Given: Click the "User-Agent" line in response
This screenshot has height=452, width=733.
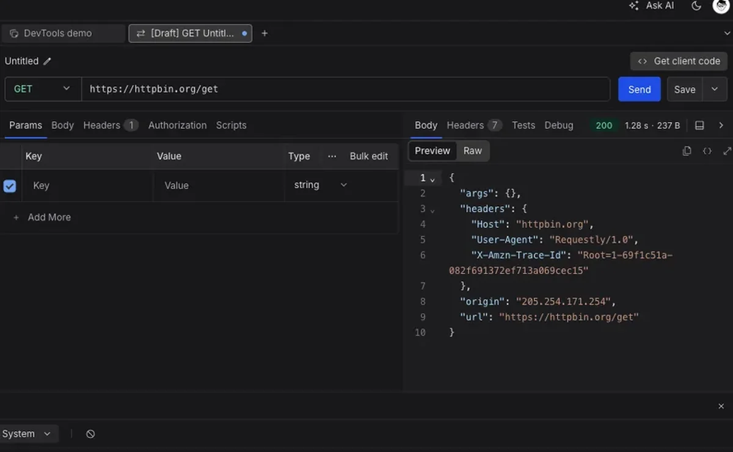Looking at the screenshot, I should pyautogui.click(x=555, y=240).
